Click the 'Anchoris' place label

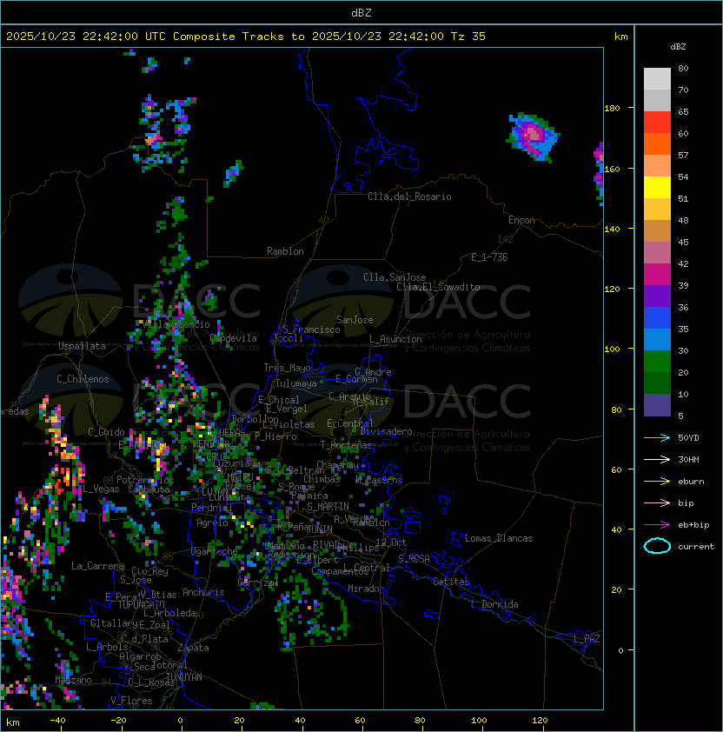[x=203, y=592]
